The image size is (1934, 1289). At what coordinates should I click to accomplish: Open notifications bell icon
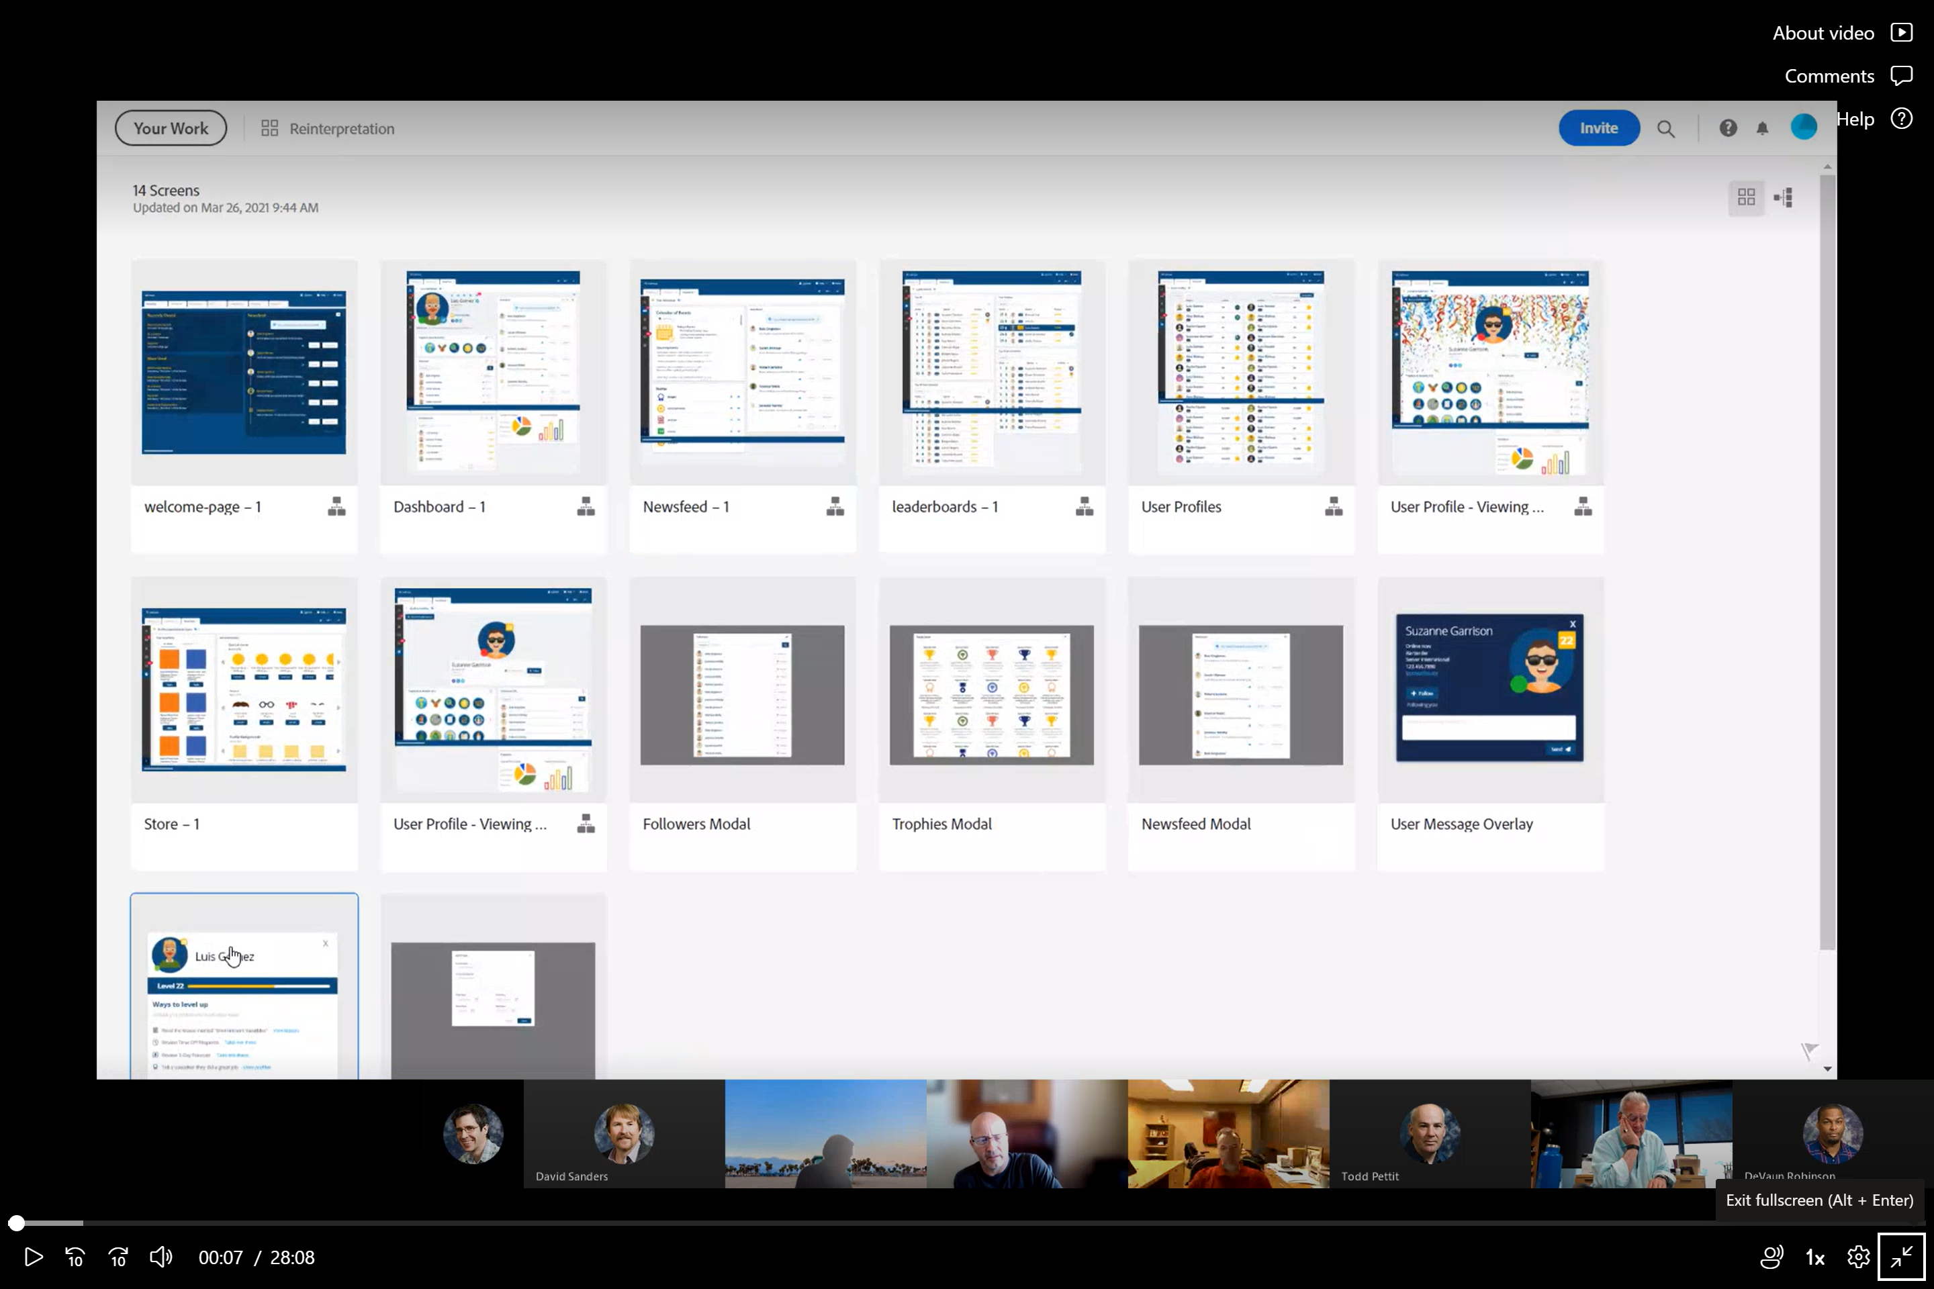pos(1762,129)
